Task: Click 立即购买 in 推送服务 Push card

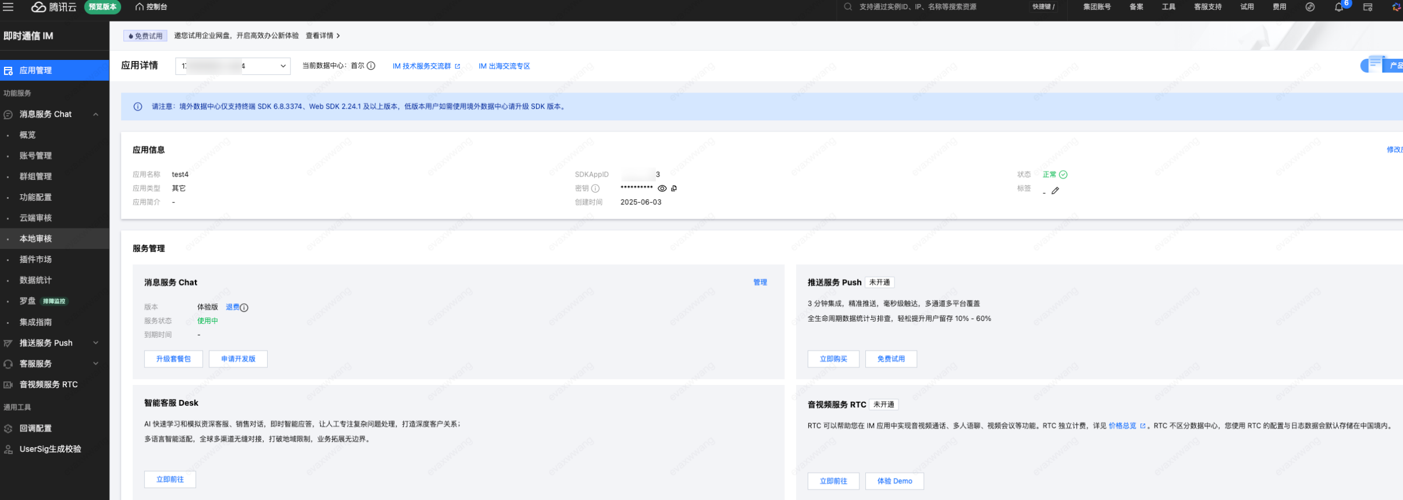Action: click(x=833, y=359)
